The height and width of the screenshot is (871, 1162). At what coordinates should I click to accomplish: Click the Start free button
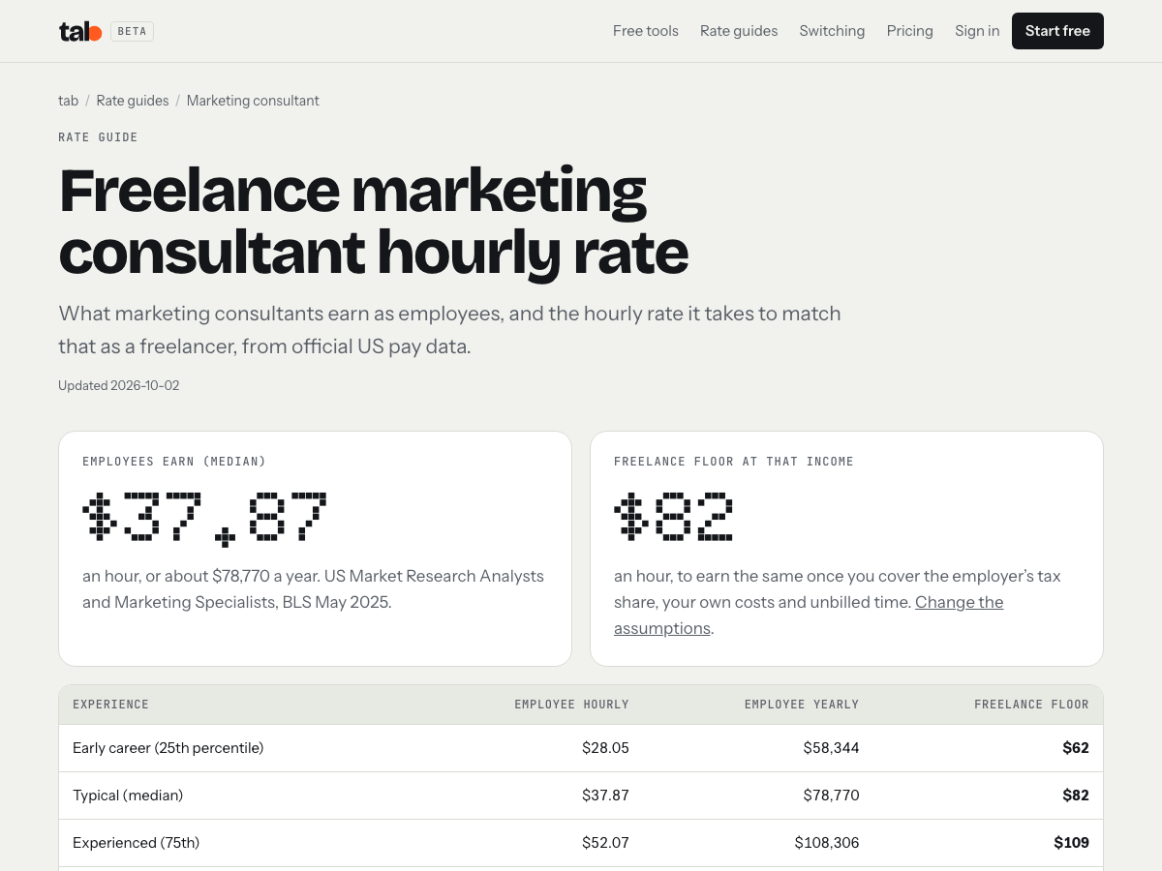(1057, 31)
